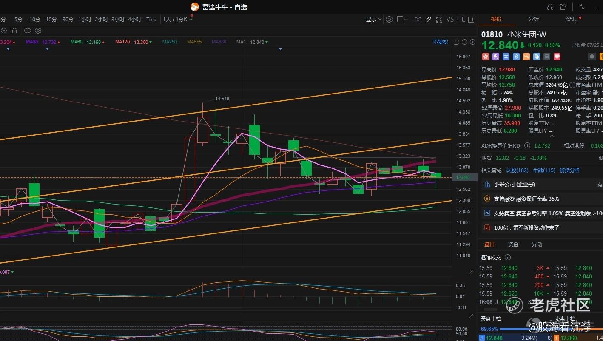Click the blue dollar sign badge
The image size is (603, 341).
pyautogui.click(x=516, y=57)
